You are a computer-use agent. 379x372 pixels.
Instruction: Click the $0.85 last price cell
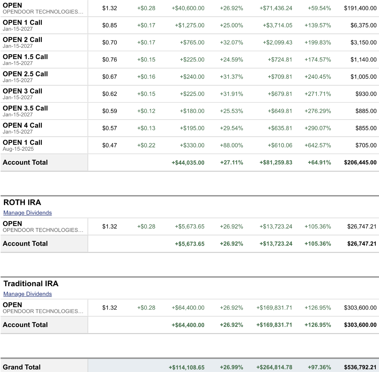pyautogui.click(x=110, y=26)
